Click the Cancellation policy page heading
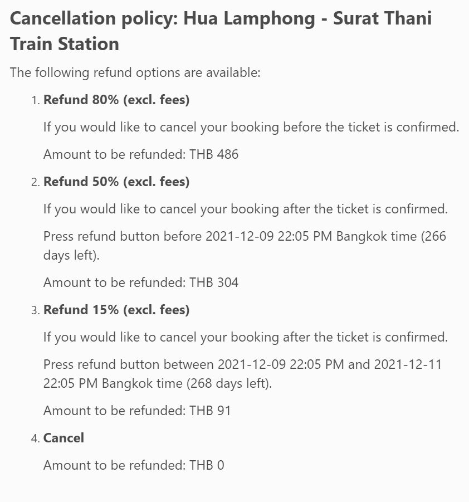 click(221, 31)
